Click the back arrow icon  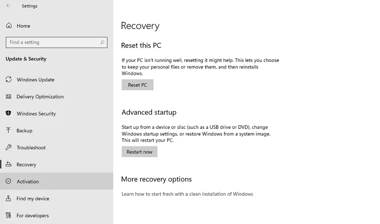(x=9, y=6)
